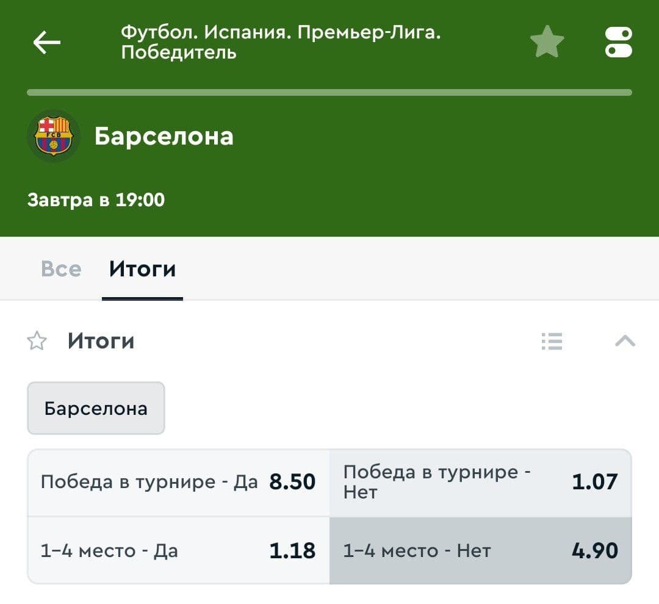
Task: Click the Барселона team name heading
Action: [x=164, y=136]
